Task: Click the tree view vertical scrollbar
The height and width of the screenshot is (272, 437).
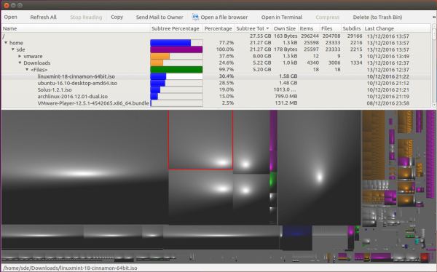Action: [434, 66]
